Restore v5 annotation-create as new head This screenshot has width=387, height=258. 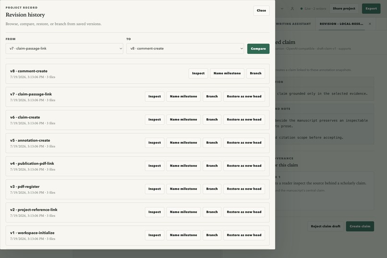point(244,143)
